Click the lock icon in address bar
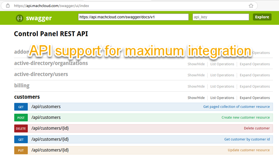 8,6
